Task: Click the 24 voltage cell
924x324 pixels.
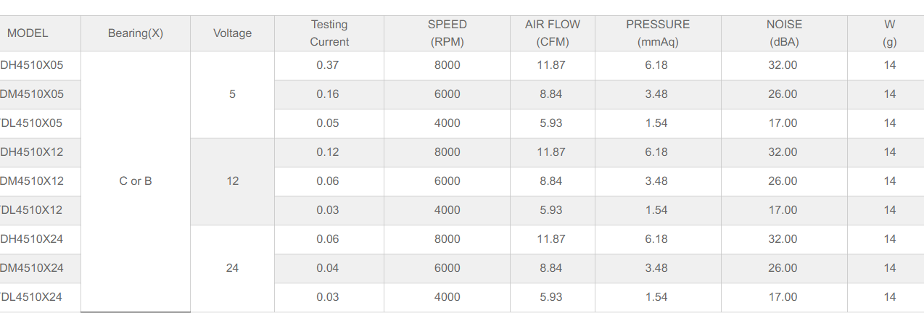Action: pyautogui.click(x=232, y=268)
